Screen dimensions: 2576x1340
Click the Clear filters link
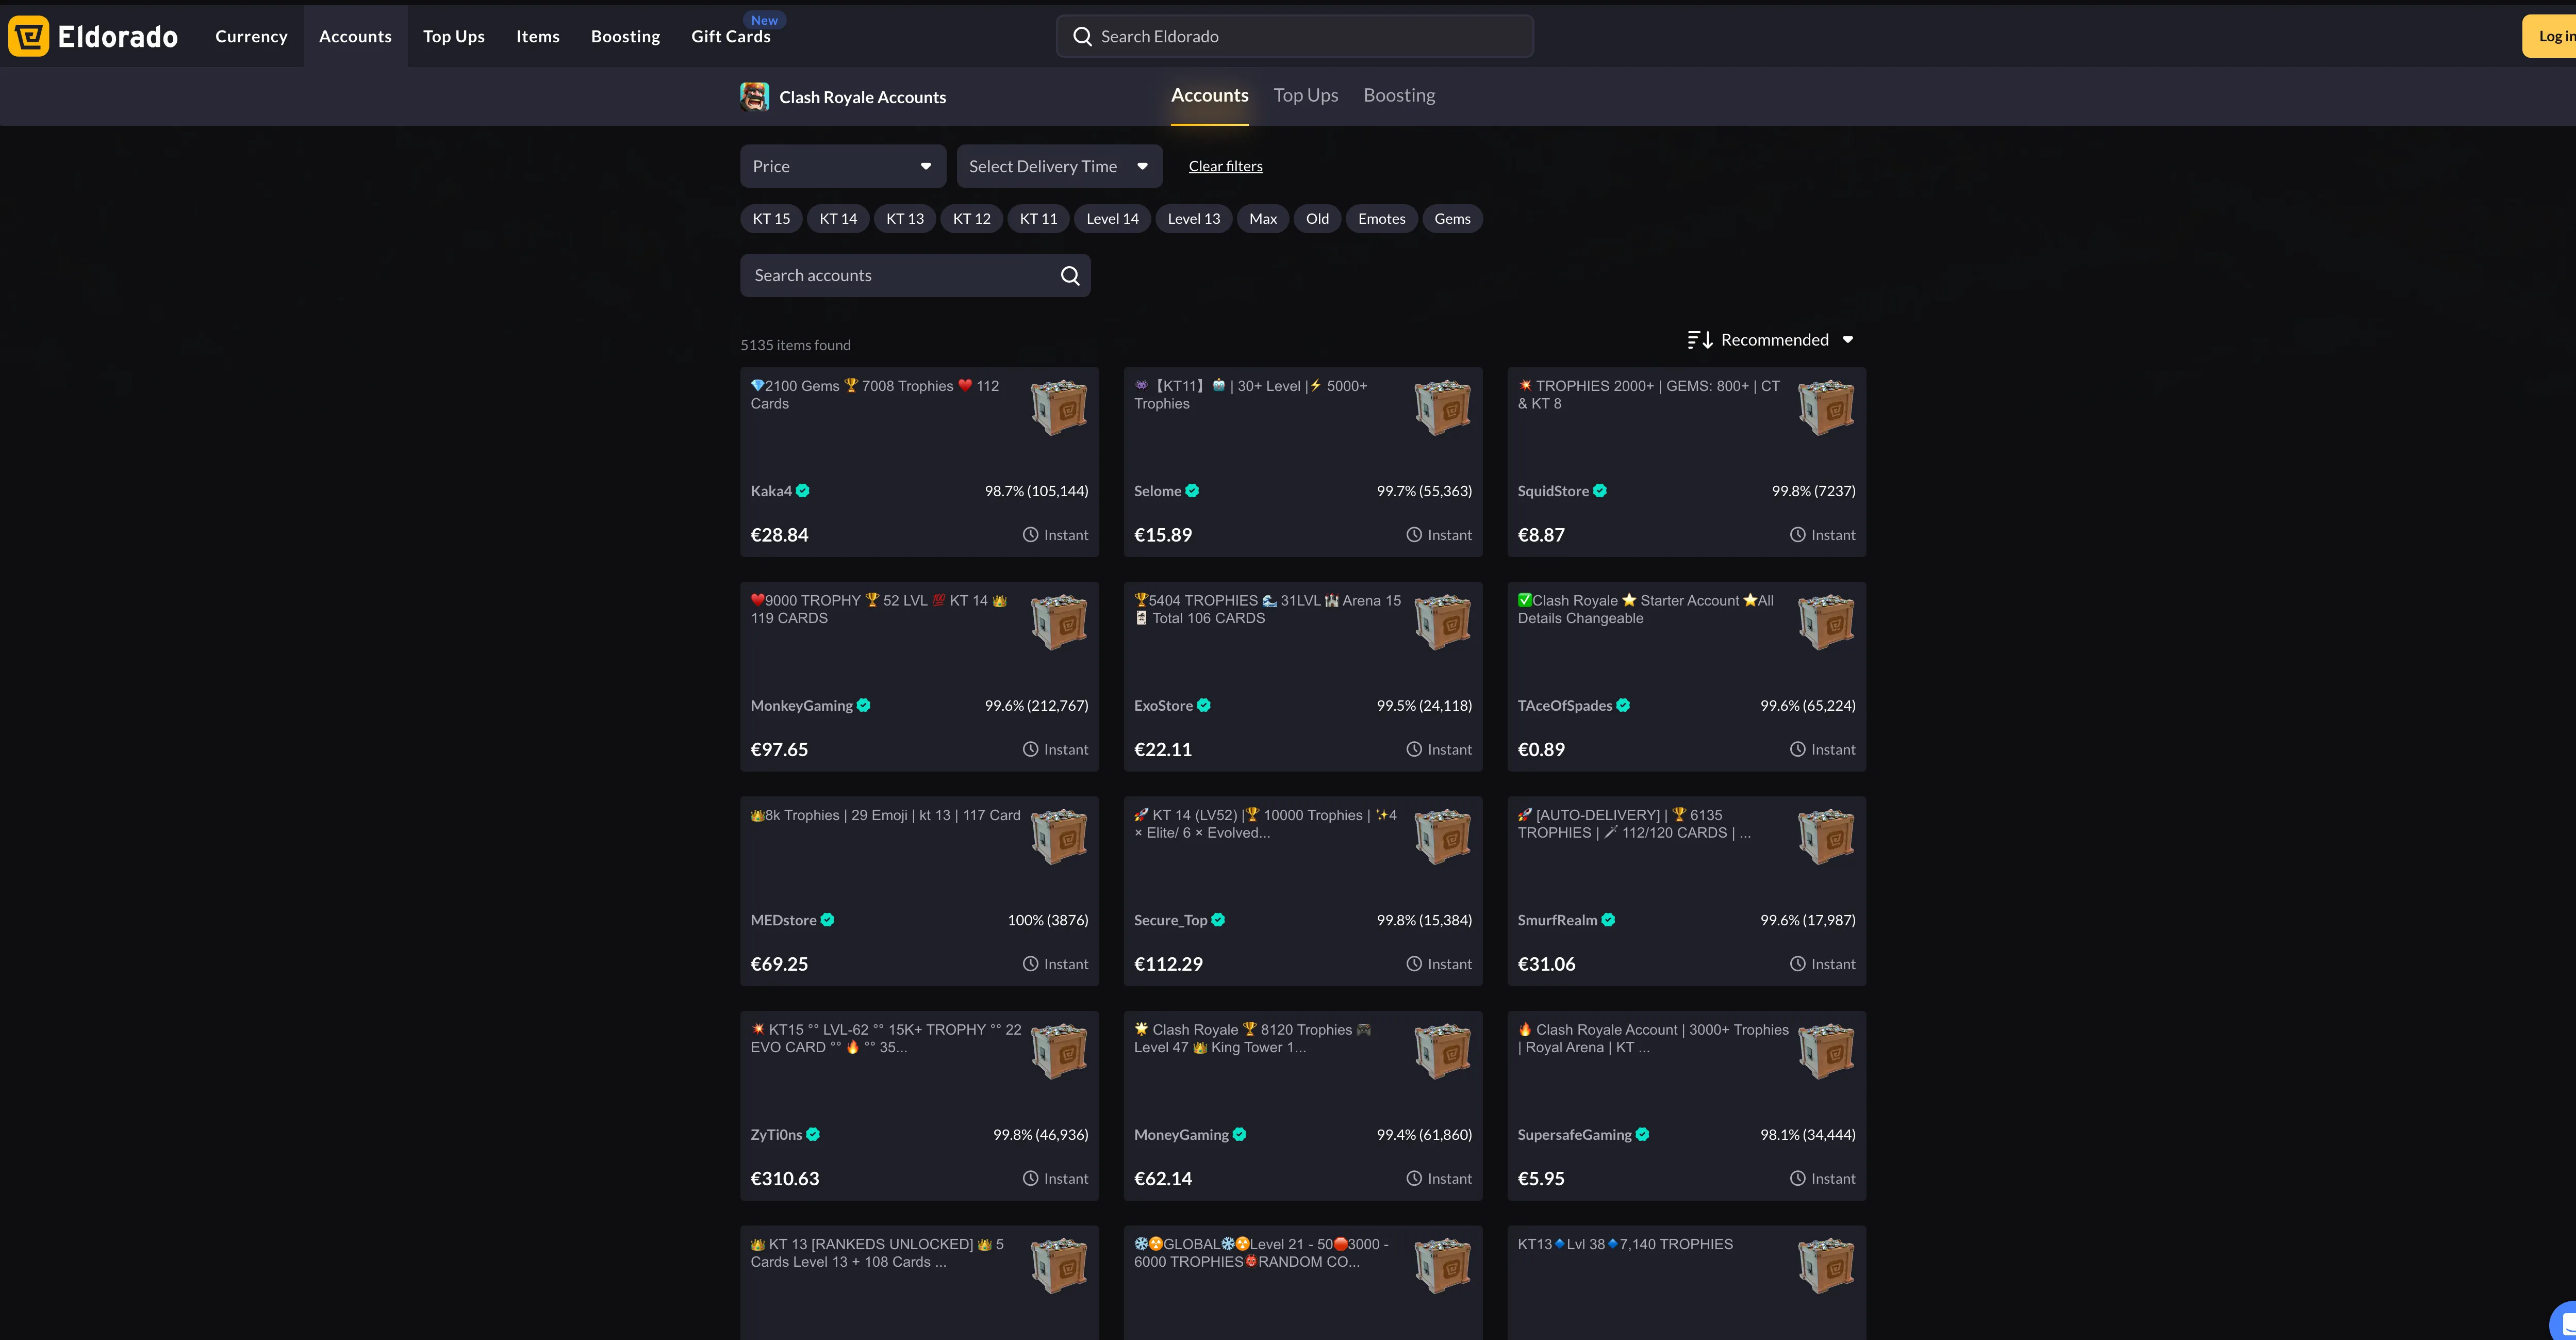[x=1225, y=166]
